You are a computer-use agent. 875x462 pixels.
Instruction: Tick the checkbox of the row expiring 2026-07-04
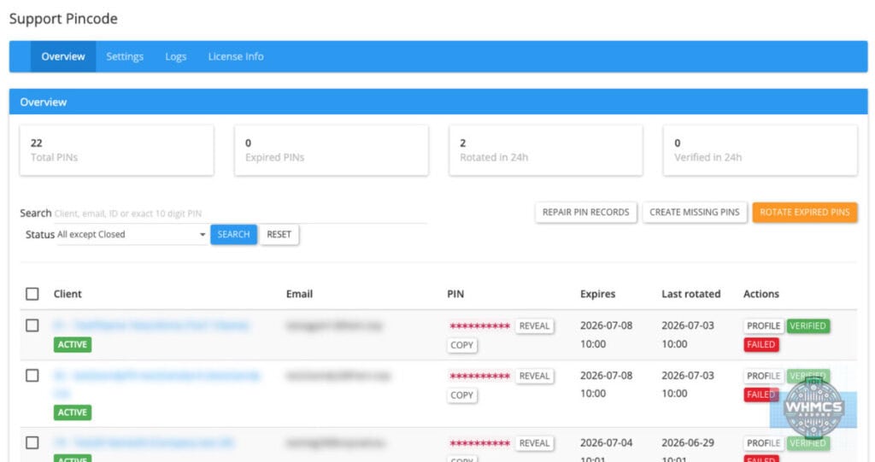click(x=32, y=442)
